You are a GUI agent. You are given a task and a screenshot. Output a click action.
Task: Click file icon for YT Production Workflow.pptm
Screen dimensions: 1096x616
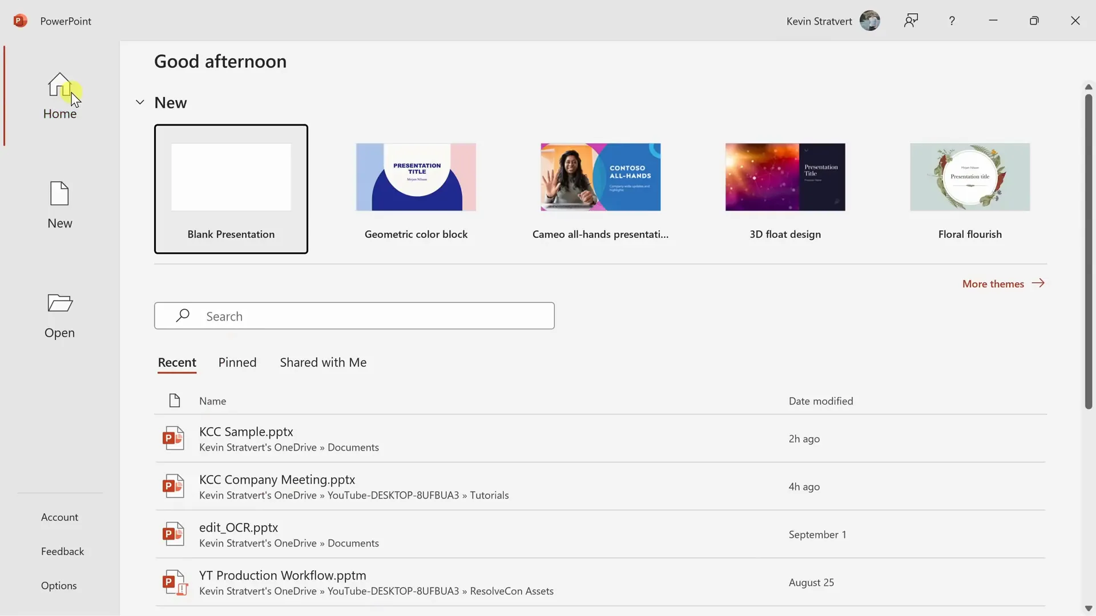[x=174, y=582]
